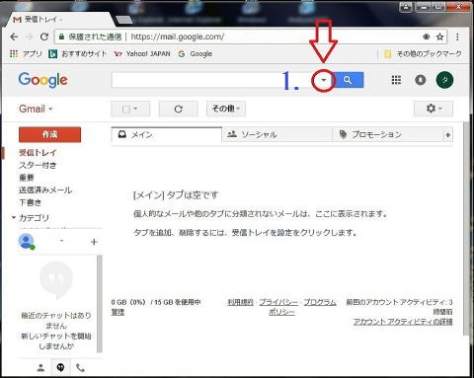
Task: Click the 作成 compose button
Action: click(49, 134)
